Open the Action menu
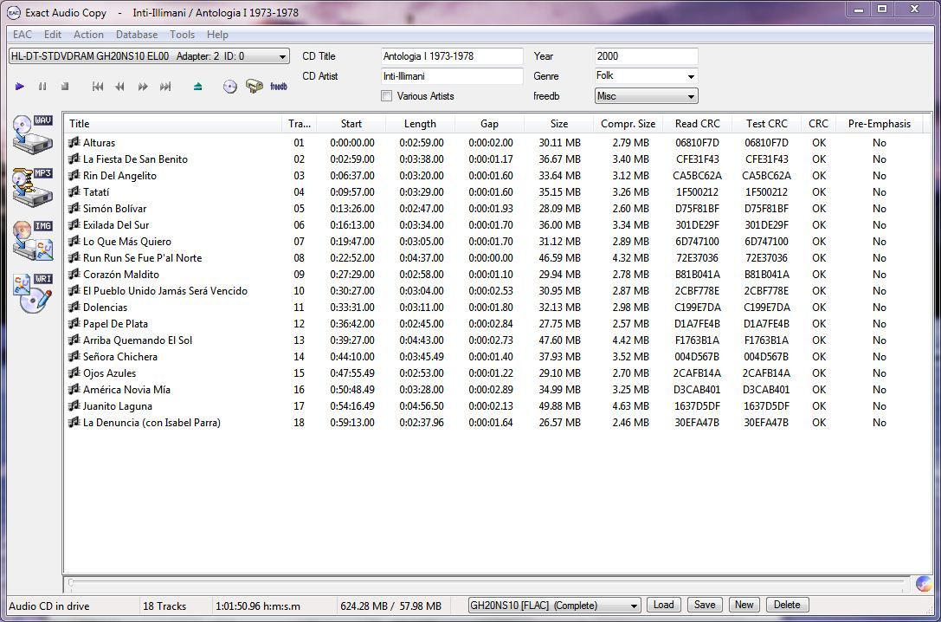This screenshot has height=622, width=941. tap(89, 35)
